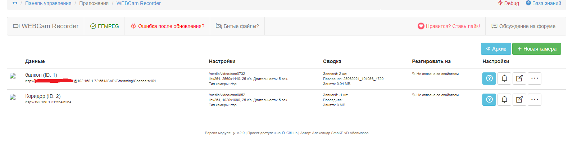
Task: Click edit icon for Коридор camera
Action: tap(519, 100)
